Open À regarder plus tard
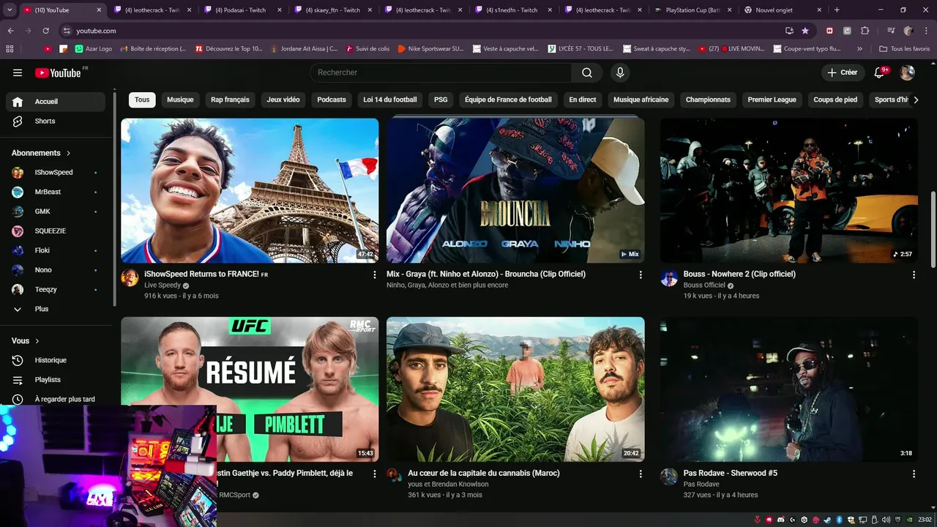 click(56, 399)
